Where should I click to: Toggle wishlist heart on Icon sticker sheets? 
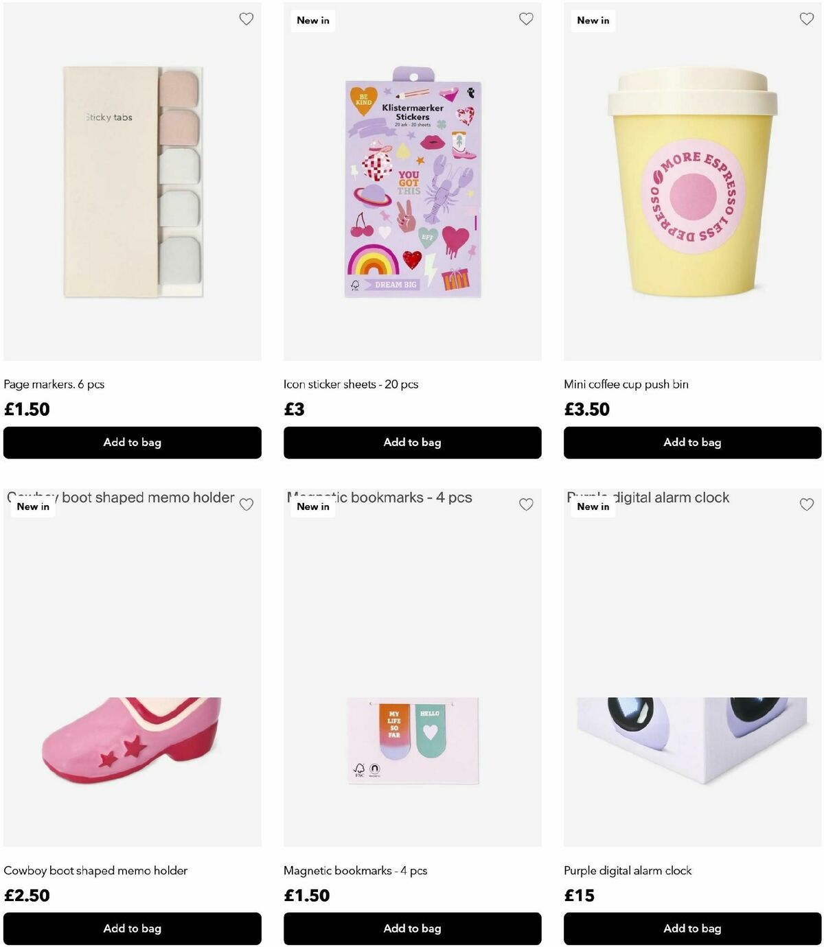click(x=526, y=19)
